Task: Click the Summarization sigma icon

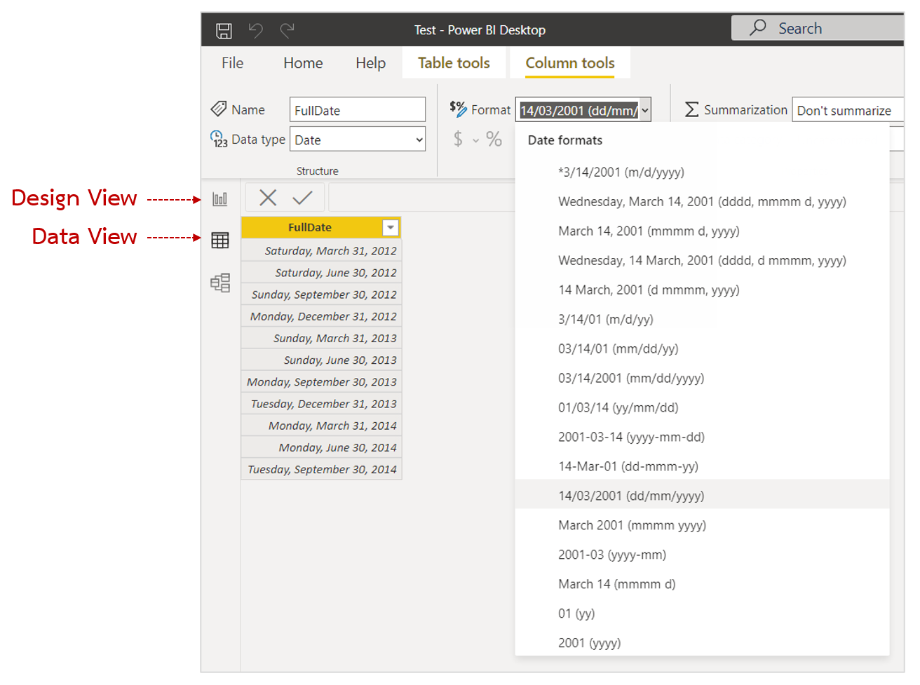Action: click(692, 109)
